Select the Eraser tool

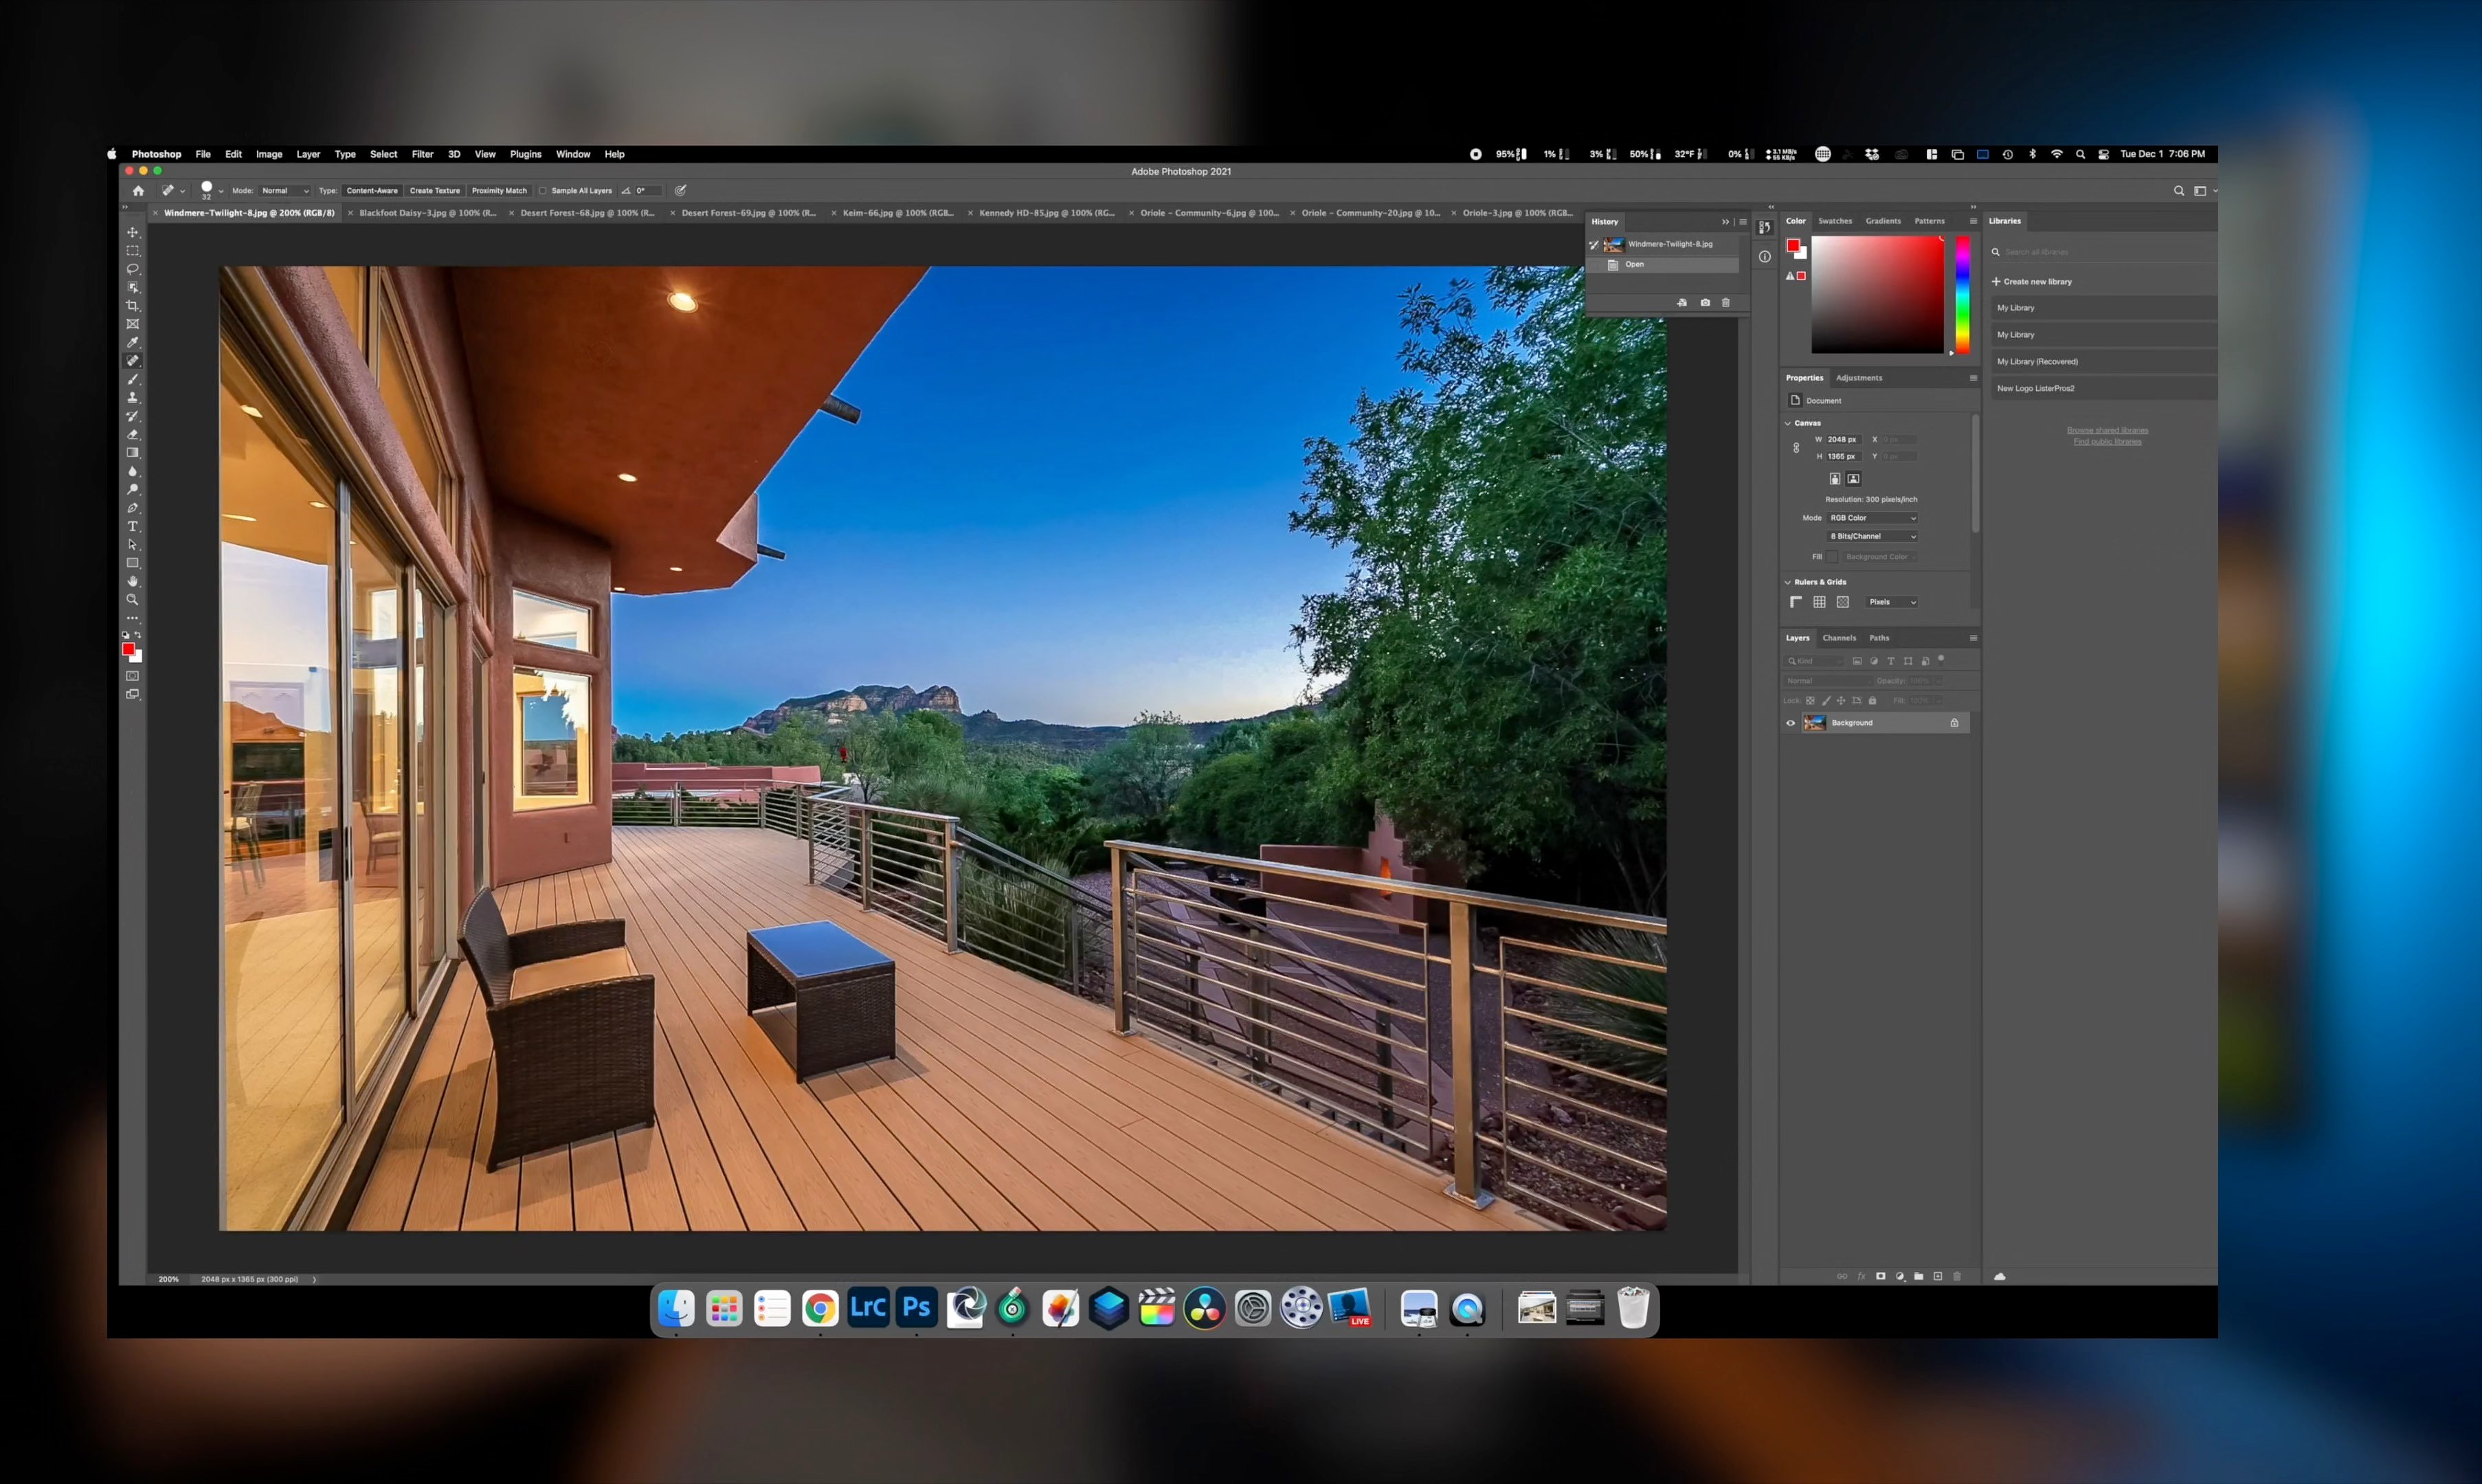point(132,435)
